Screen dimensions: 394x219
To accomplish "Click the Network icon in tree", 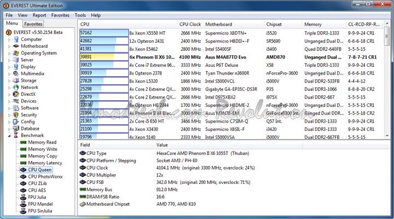I will click(16, 87).
